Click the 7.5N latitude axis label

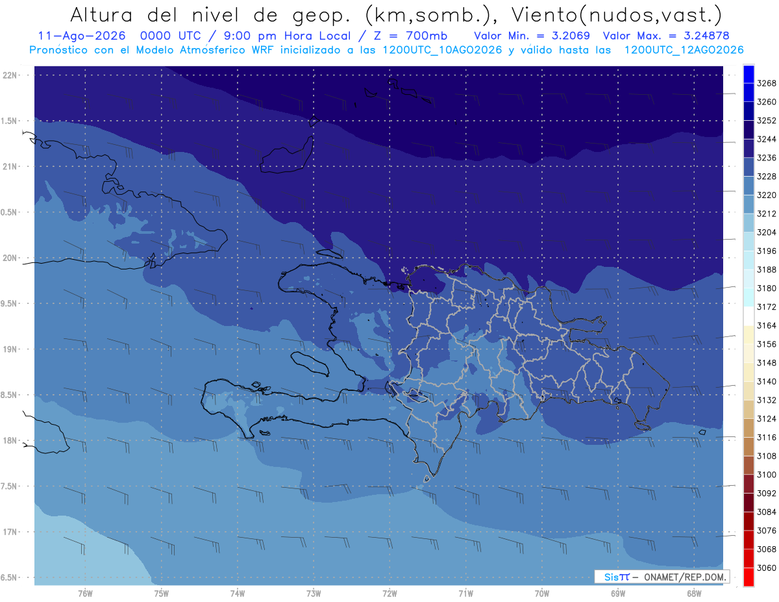pyautogui.click(x=9, y=486)
